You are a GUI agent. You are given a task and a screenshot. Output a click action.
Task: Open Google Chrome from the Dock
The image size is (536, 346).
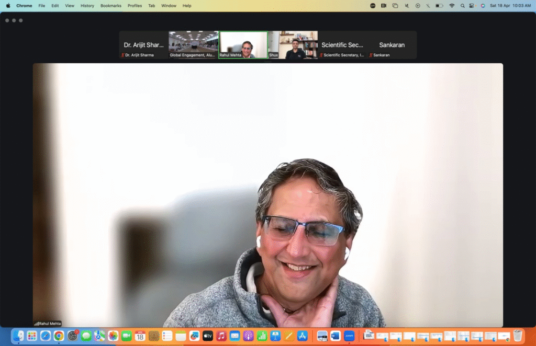tap(59, 336)
